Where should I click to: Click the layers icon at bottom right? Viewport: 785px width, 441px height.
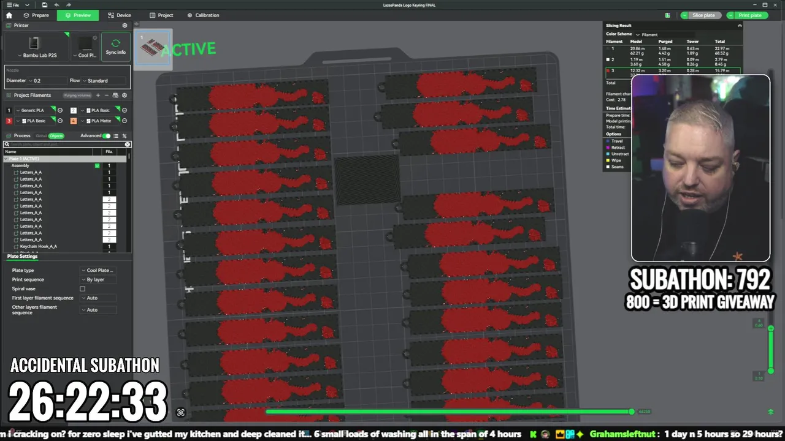(x=771, y=412)
